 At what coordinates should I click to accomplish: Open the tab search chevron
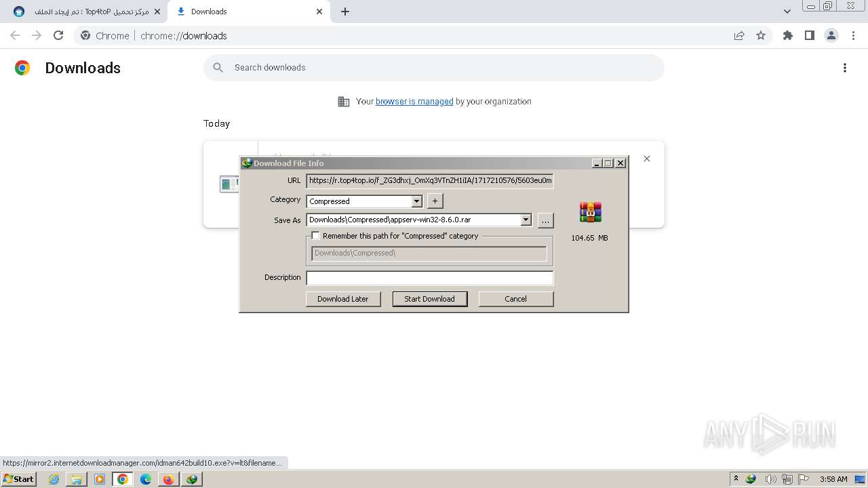[x=787, y=12]
